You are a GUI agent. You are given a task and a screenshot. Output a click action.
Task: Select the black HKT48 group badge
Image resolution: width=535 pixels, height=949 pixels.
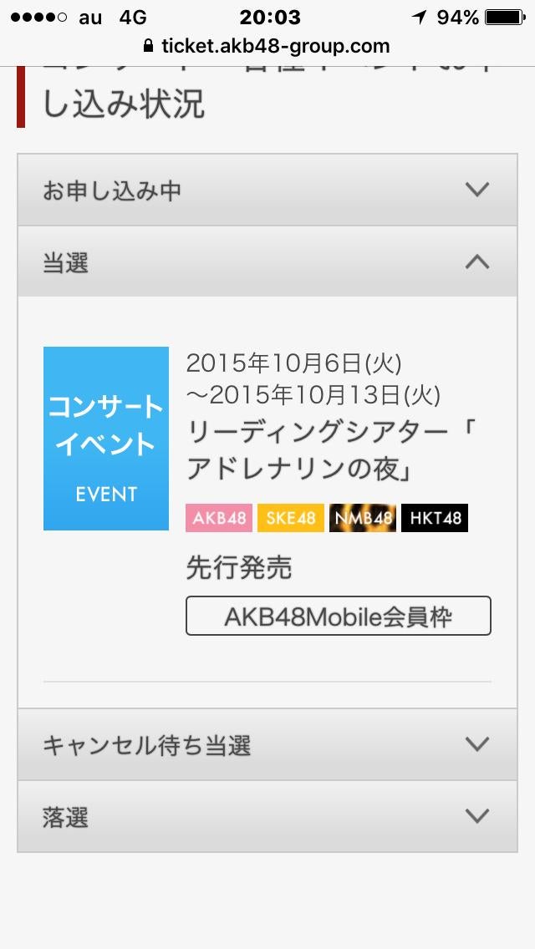point(435,518)
